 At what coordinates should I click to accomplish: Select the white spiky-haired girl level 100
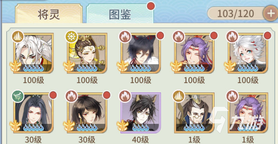[x=248, y=53]
